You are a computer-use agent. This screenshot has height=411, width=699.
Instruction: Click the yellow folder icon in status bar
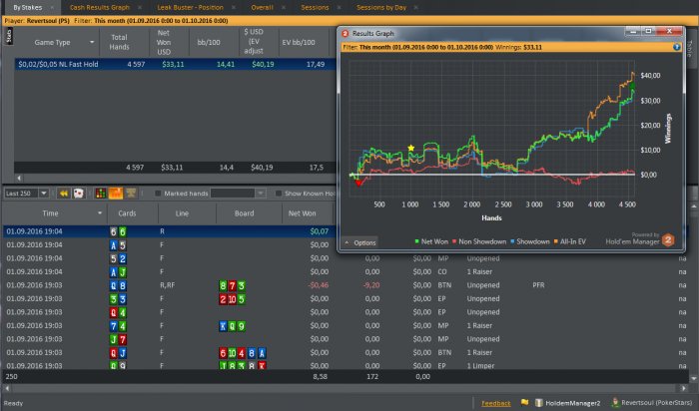coord(523,403)
